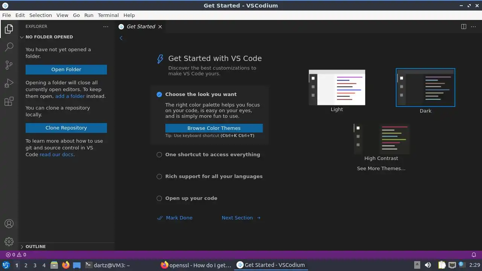This screenshot has width=482, height=271.
Task: Select the 'Open up your code' step
Action: 209,198
